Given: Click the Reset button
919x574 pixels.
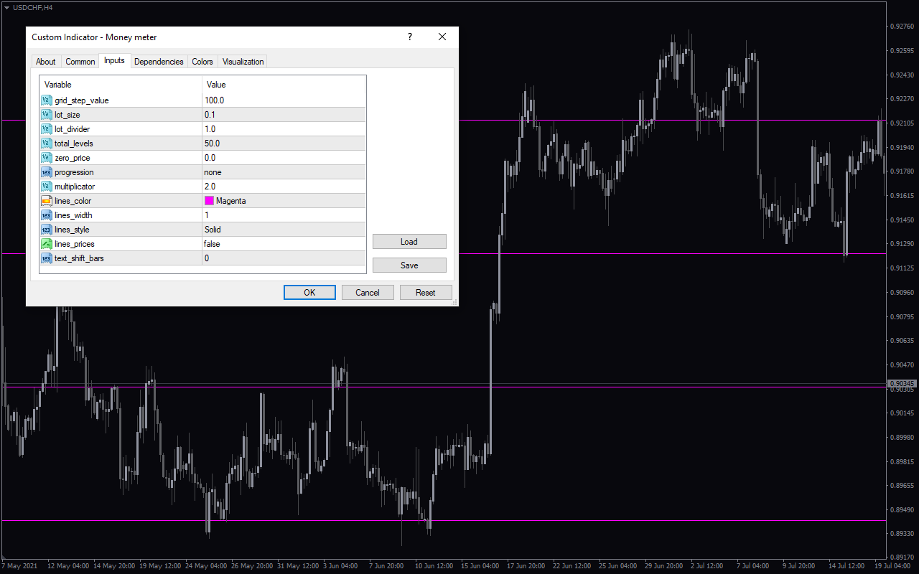Looking at the screenshot, I should 426,293.
